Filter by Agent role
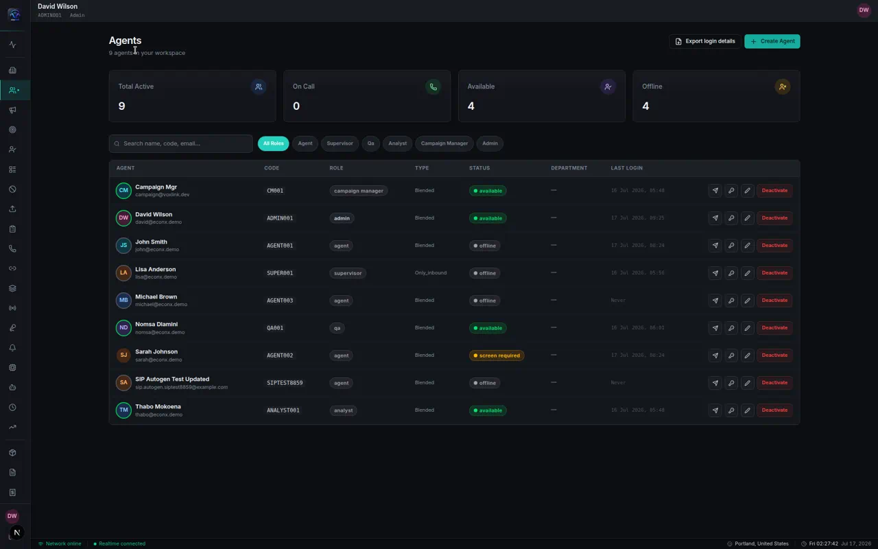Viewport: 878px width, 549px height. 305,143
